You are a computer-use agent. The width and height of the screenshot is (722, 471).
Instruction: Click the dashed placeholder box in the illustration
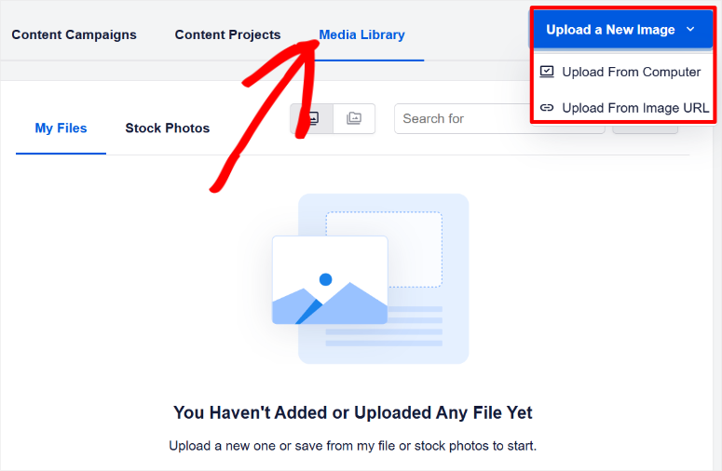[x=384, y=249]
